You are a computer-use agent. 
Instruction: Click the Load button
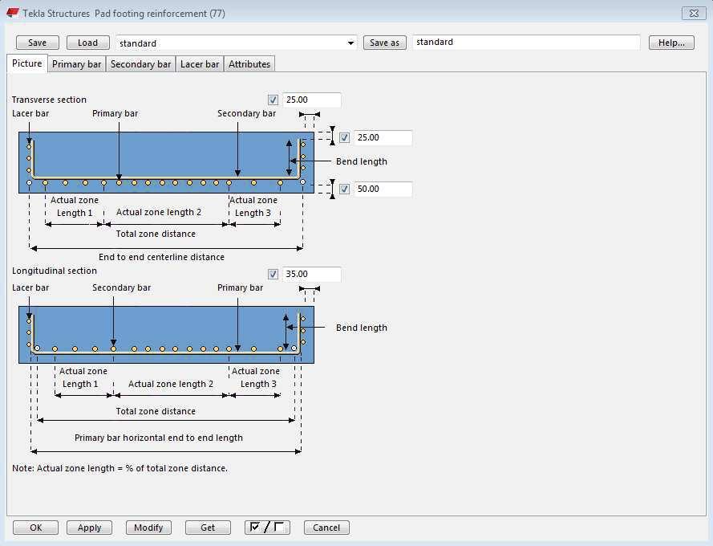coord(87,43)
